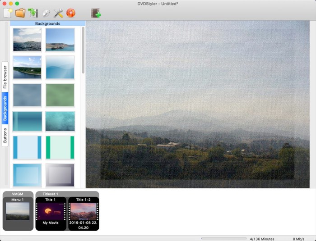Open DVD options with the wrench and disc icon

(46, 13)
